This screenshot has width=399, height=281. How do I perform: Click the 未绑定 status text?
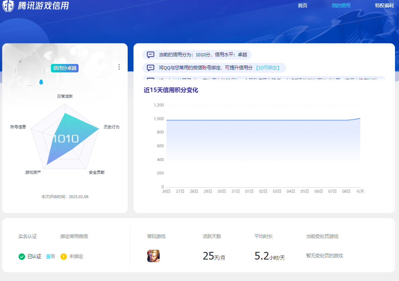pos(76,256)
